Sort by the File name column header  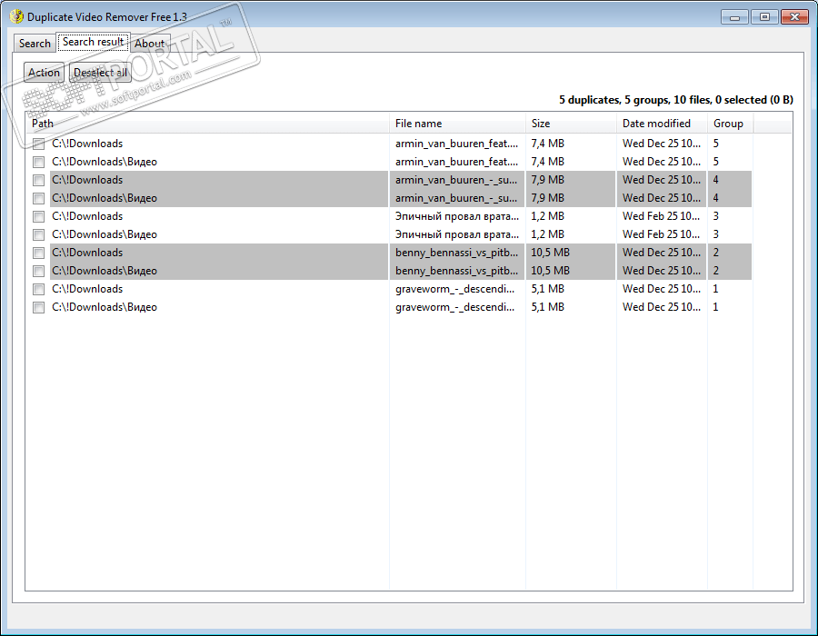click(x=457, y=124)
